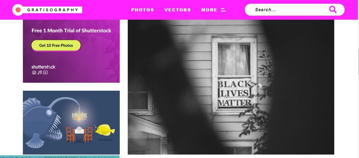Click the Get 10 Free Photos button
Image resolution: width=359 pixels, height=158 pixels.
56,45
